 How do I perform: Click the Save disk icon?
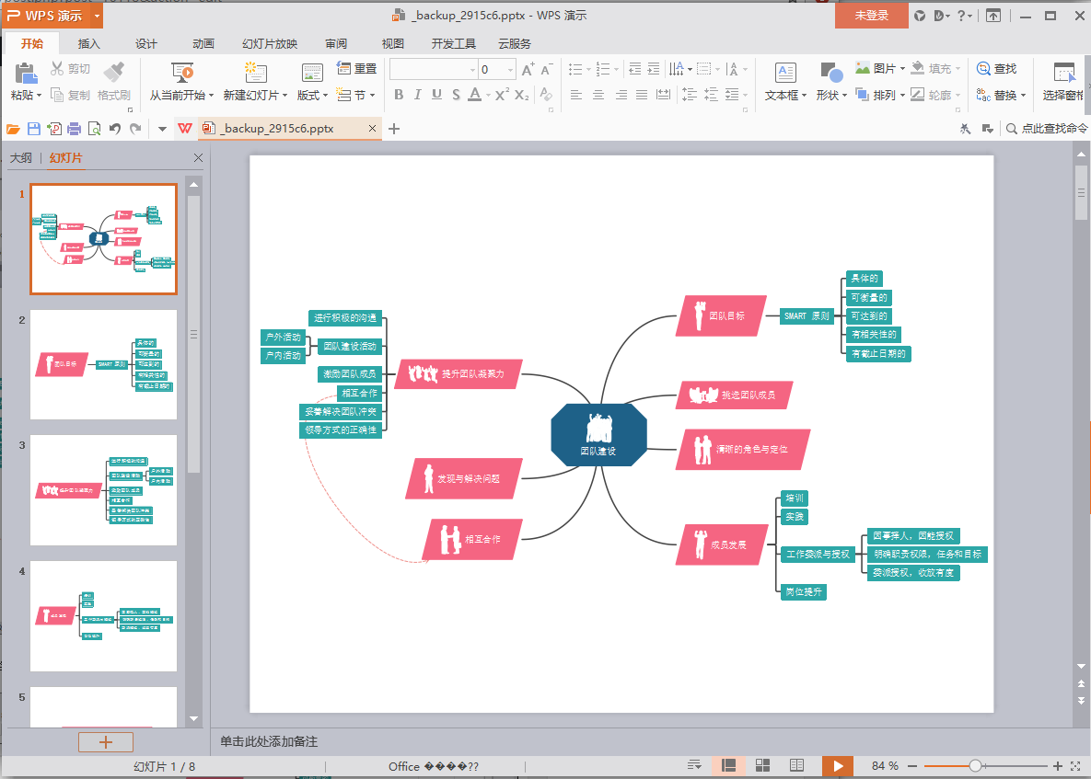(x=33, y=129)
